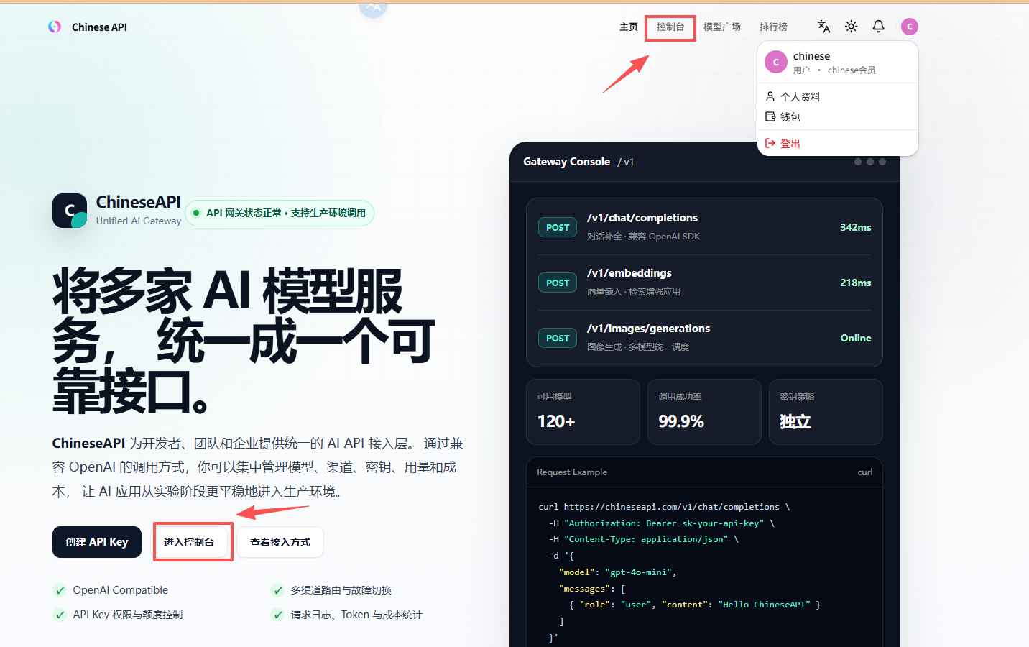Click the avatar inside the chinese user card
Viewport: 1029px width, 647px height.
(776, 62)
